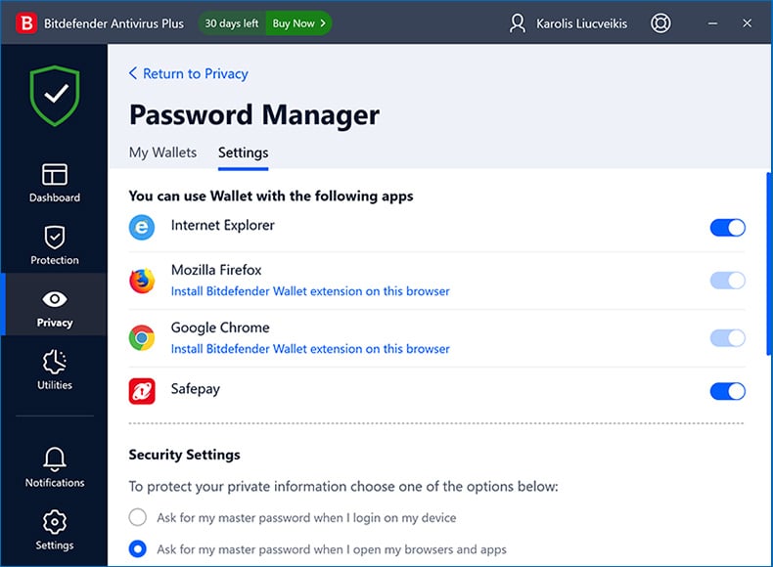Screen dimensions: 773x567
Task: Switch to the My Wallets tab
Action: click(x=162, y=153)
